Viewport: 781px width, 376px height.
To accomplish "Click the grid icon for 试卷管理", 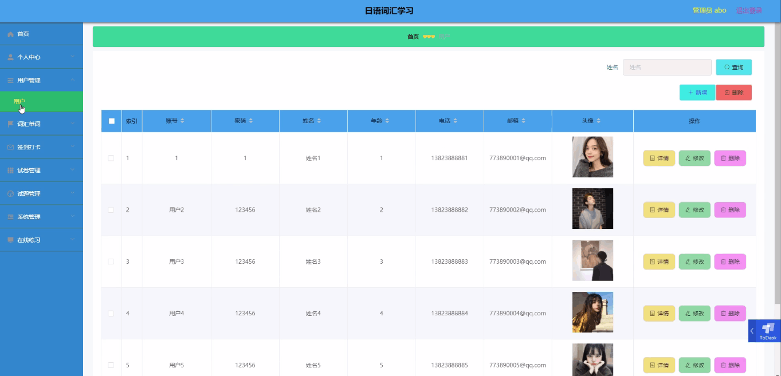I will click(10, 171).
